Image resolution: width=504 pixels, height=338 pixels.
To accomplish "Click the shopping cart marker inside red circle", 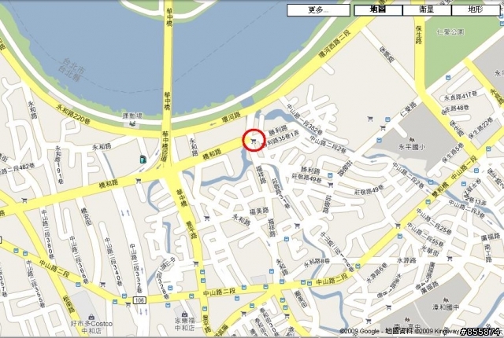I will coord(254,141).
